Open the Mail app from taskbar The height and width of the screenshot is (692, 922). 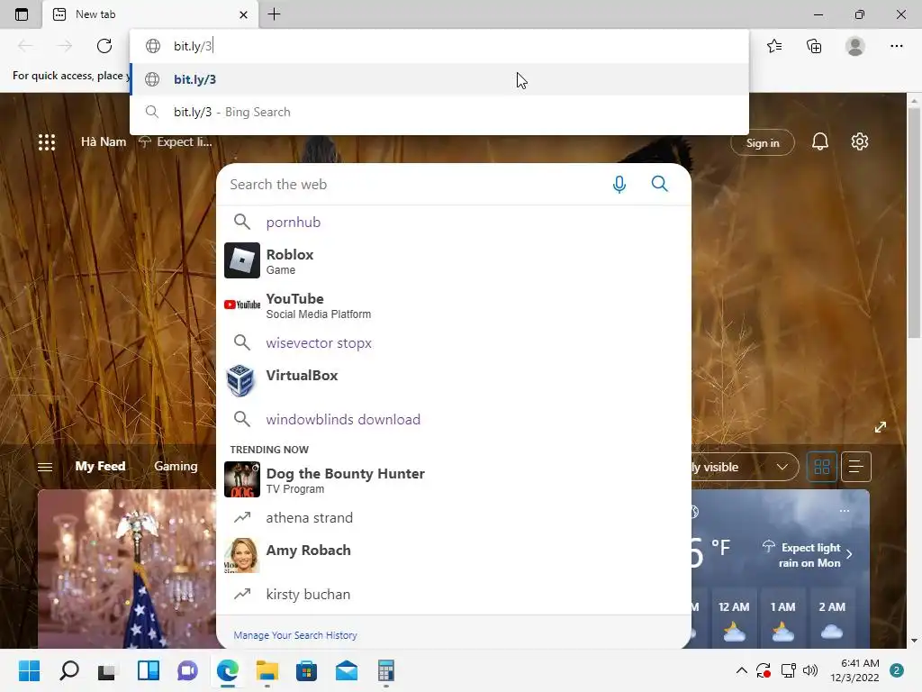[347, 670]
